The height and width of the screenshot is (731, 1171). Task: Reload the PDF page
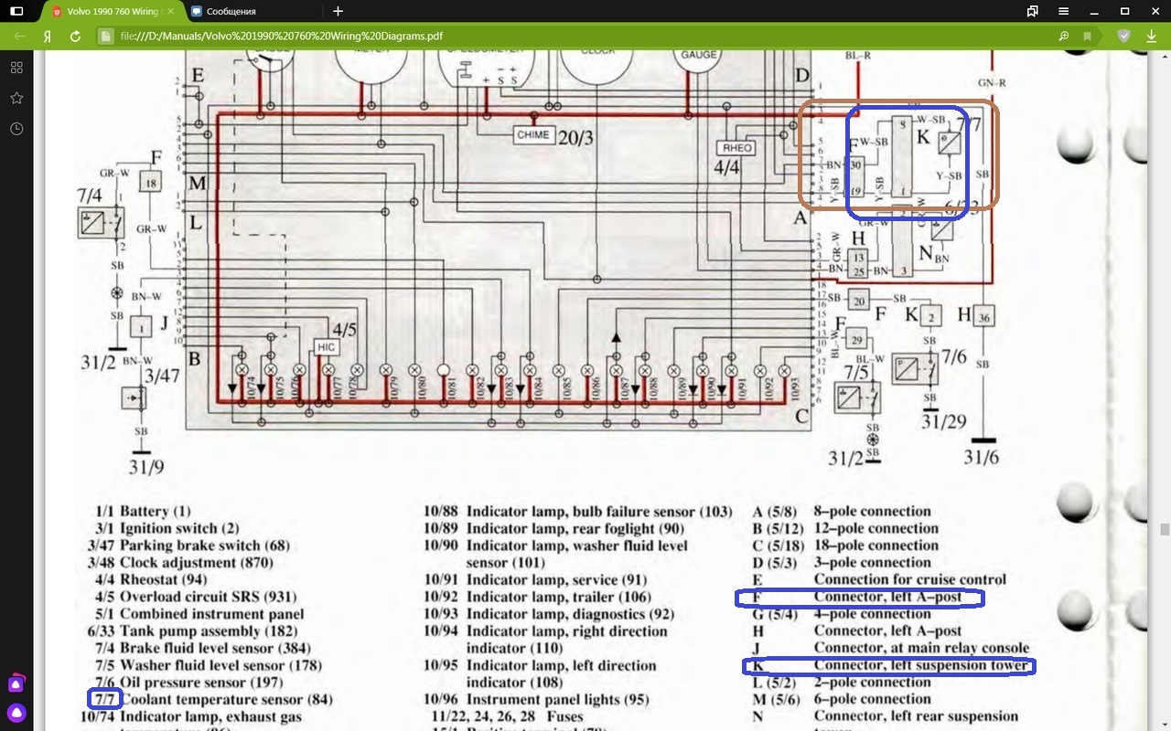(x=75, y=36)
